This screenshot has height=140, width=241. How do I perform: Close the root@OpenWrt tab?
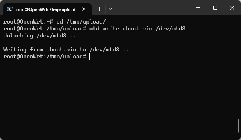point(84,9)
